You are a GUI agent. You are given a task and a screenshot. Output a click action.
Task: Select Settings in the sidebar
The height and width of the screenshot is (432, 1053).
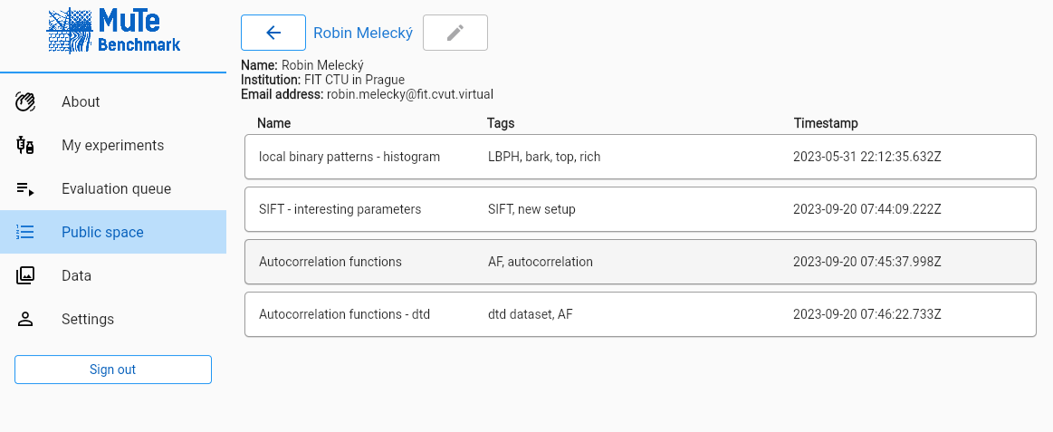coord(88,319)
